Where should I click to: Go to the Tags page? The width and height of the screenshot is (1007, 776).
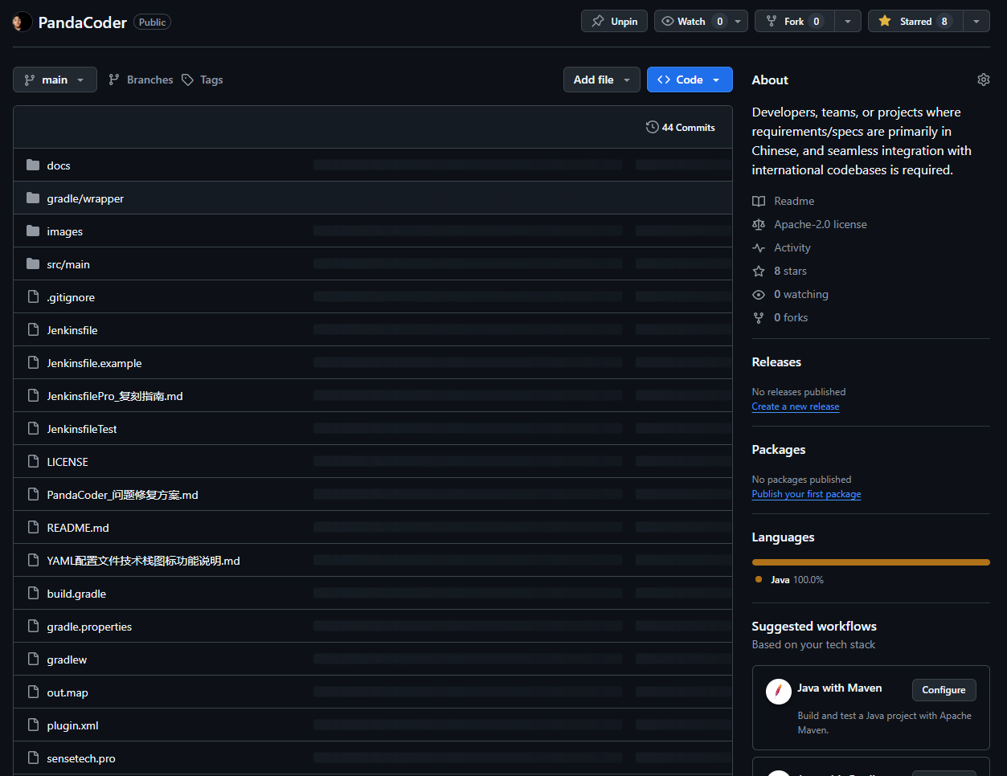203,80
